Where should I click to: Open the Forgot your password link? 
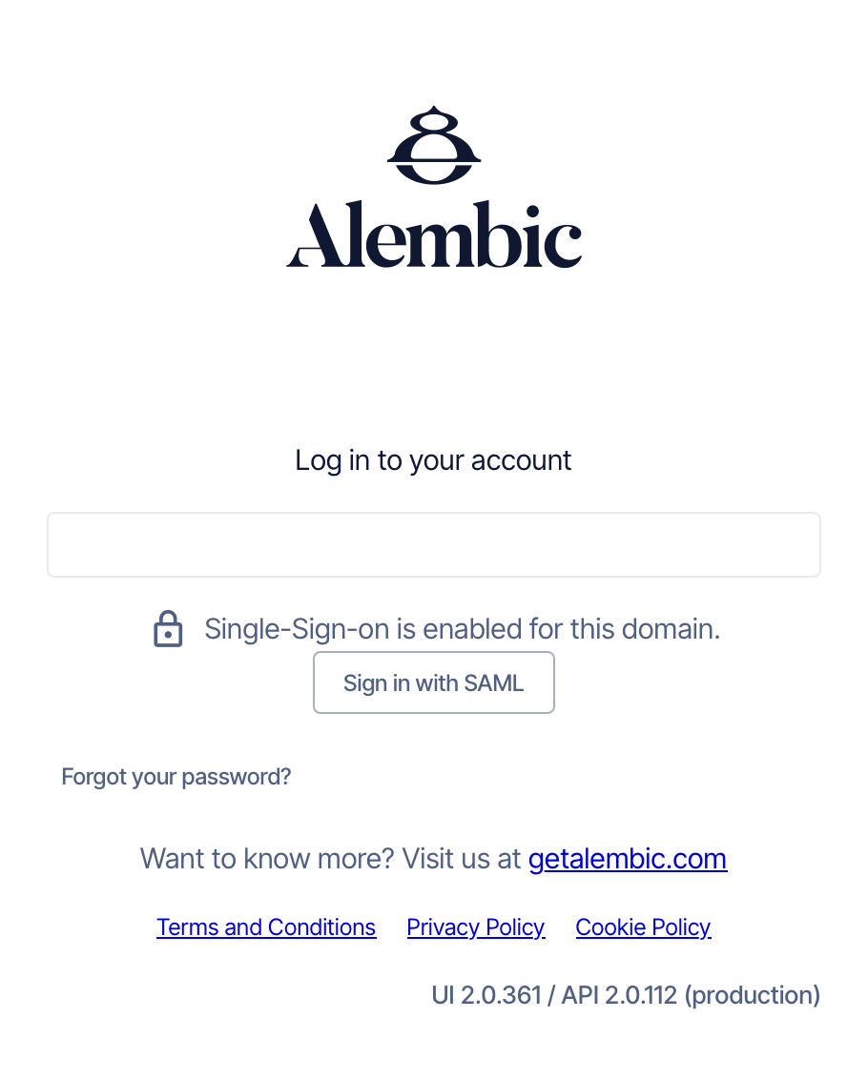[176, 777]
